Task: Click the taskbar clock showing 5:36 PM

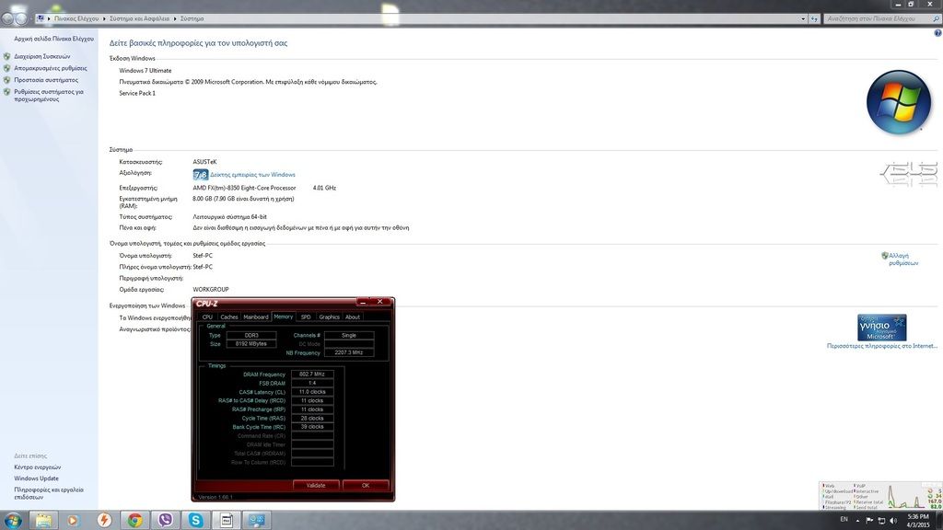Action: click(918, 521)
